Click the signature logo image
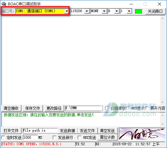This screenshot has width=167, height=148. [x=142, y=134]
